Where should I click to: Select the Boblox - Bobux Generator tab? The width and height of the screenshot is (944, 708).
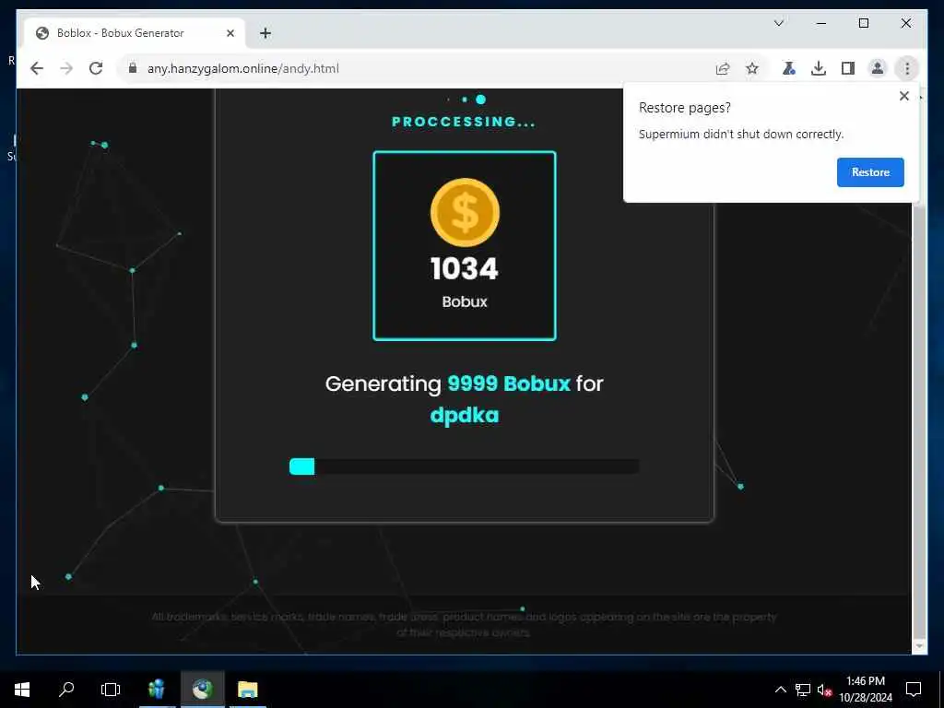tap(134, 33)
